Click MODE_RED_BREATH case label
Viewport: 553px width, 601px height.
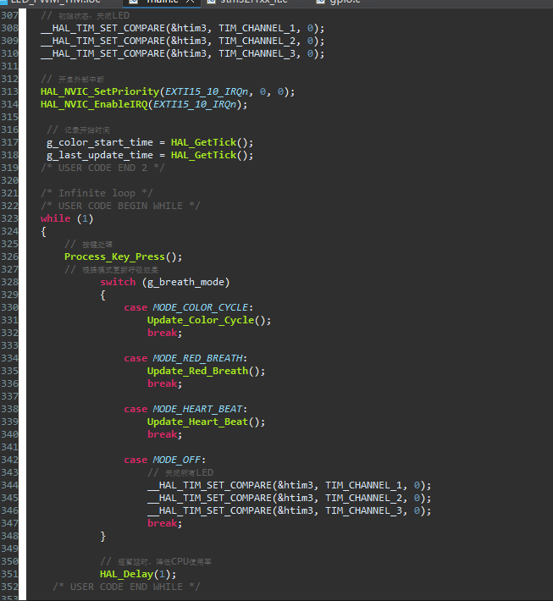point(197,358)
